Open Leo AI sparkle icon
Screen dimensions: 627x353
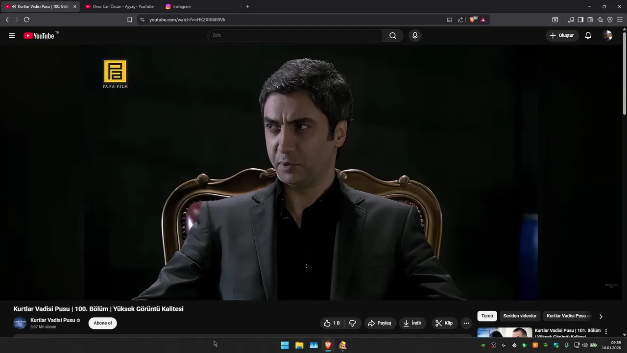600,20
